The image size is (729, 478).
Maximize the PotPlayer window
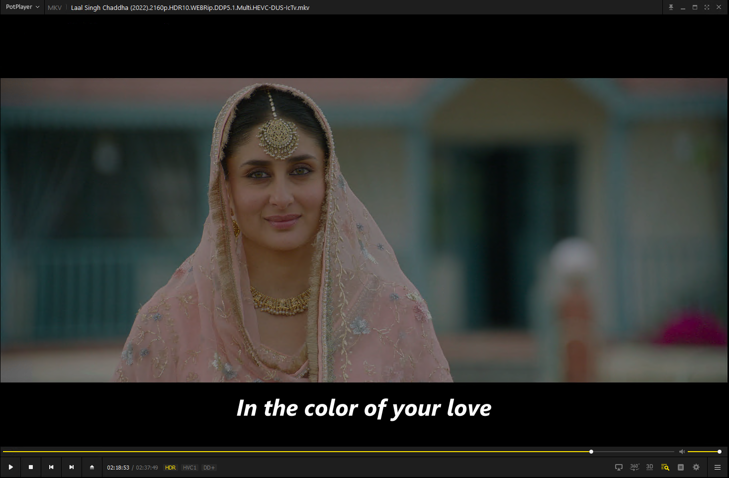point(695,7)
